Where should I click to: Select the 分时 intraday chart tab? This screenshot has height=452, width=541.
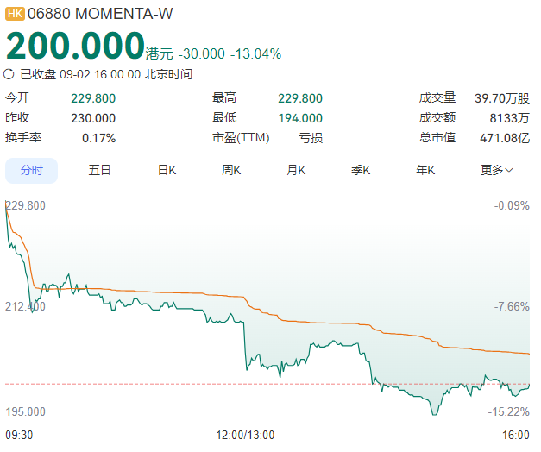click(x=31, y=171)
